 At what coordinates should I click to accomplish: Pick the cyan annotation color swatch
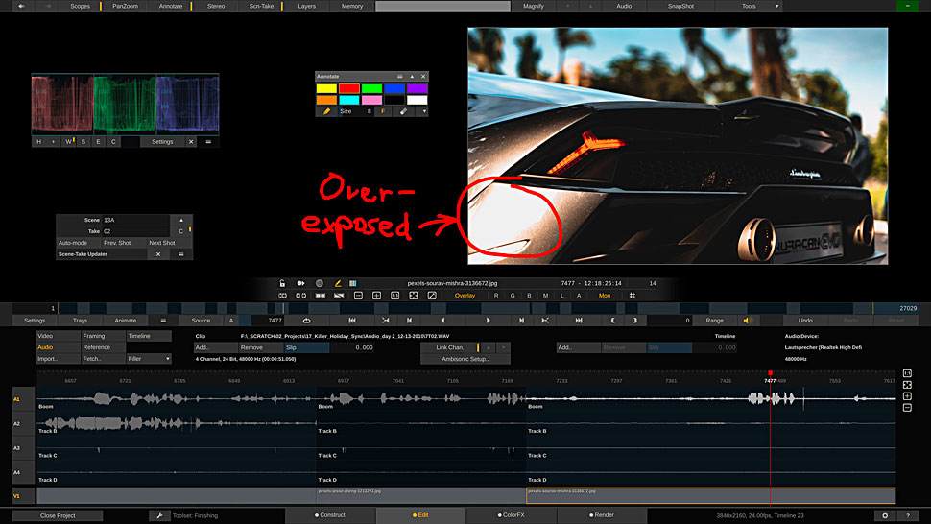349,100
